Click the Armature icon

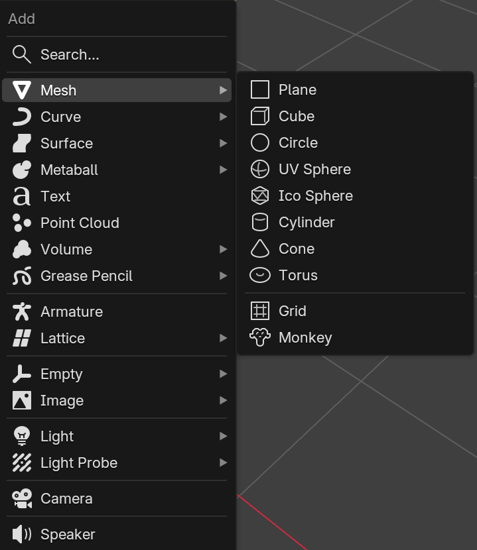coord(22,311)
